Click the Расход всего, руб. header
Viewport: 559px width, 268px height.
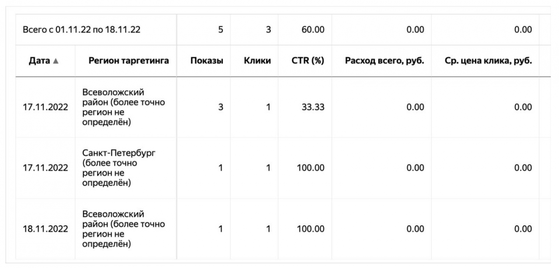384,61
